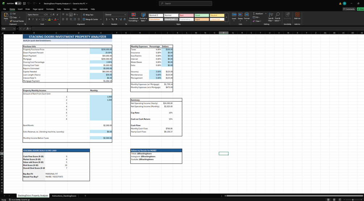Open the Aptos Narrow font name dropdown
Viewport: 364px width, 201px height.
point(44,14)
